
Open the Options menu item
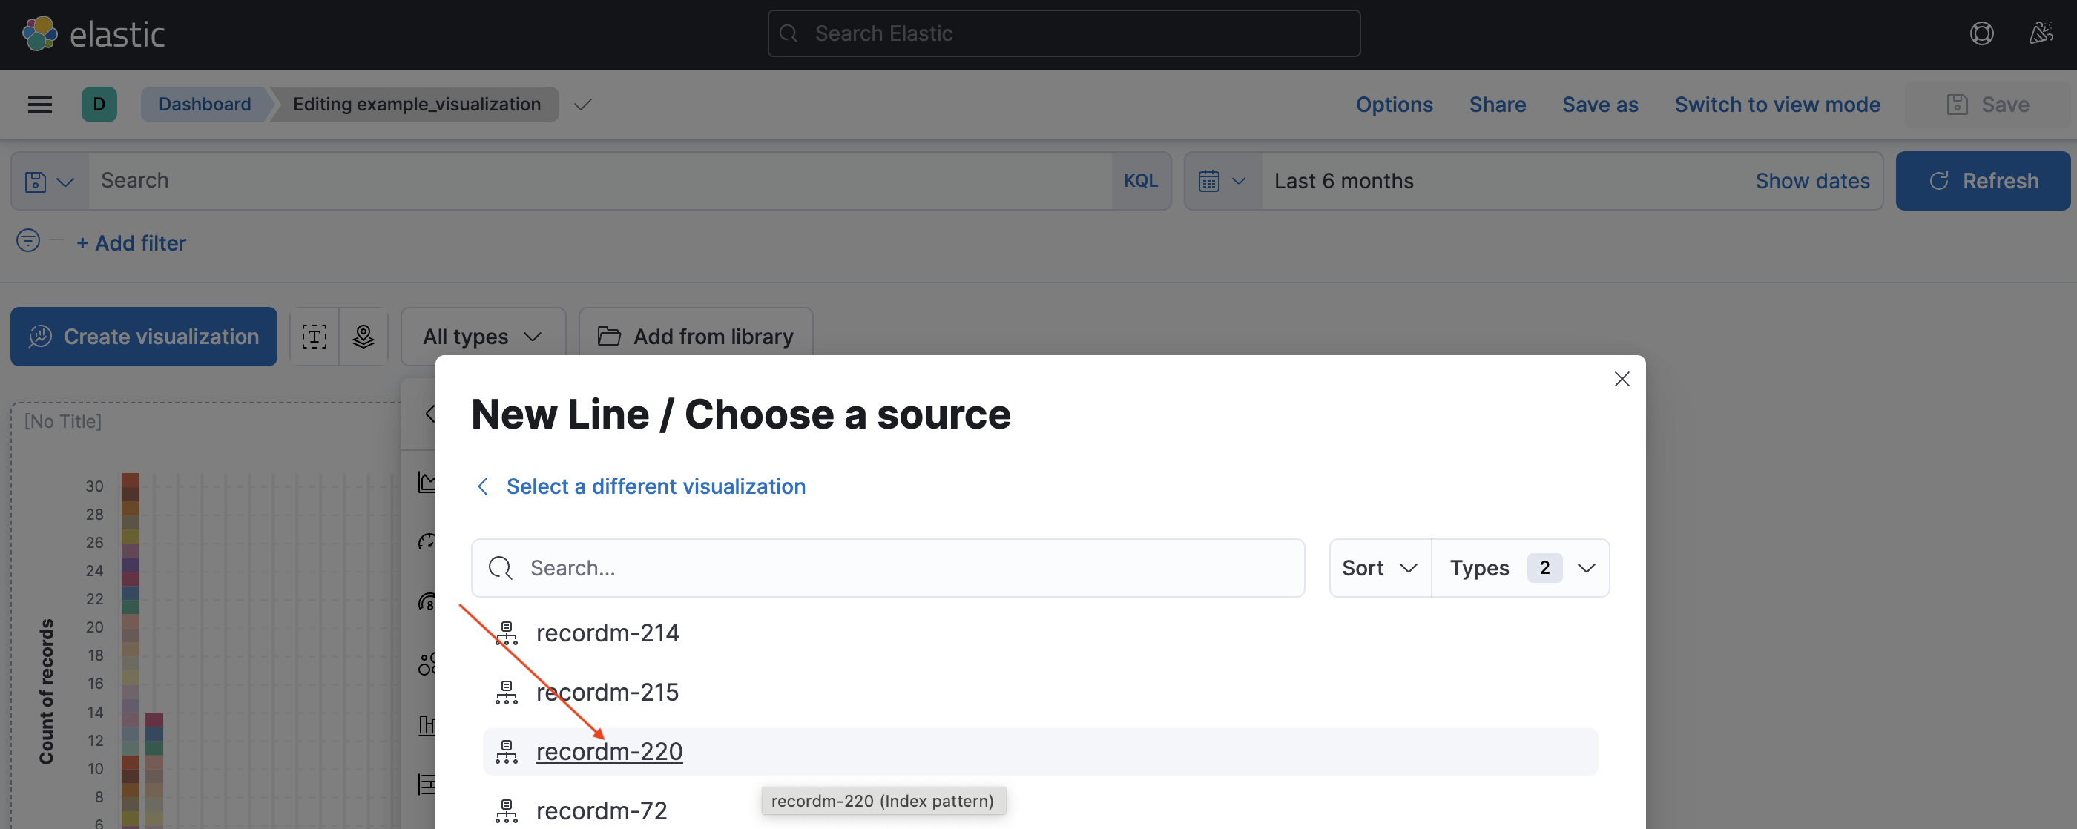pyautogui.click(x=1393, y=105)
